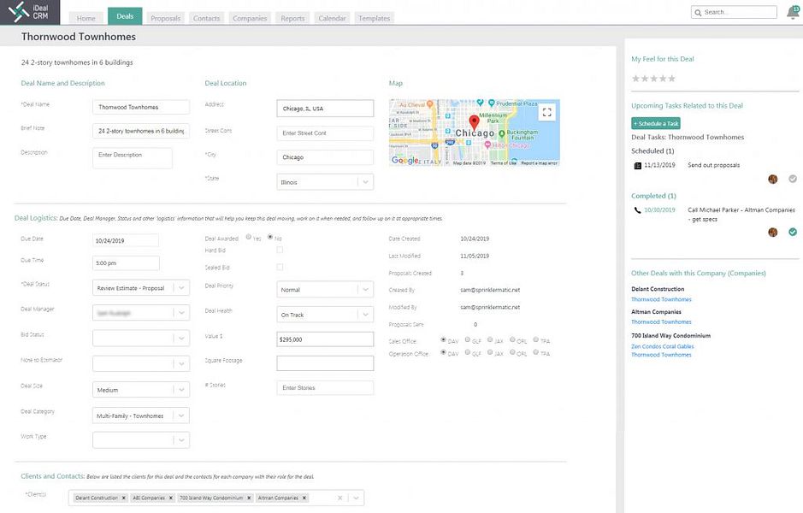Clear all clients with the X
803x513 pixels.
[340, 498]
